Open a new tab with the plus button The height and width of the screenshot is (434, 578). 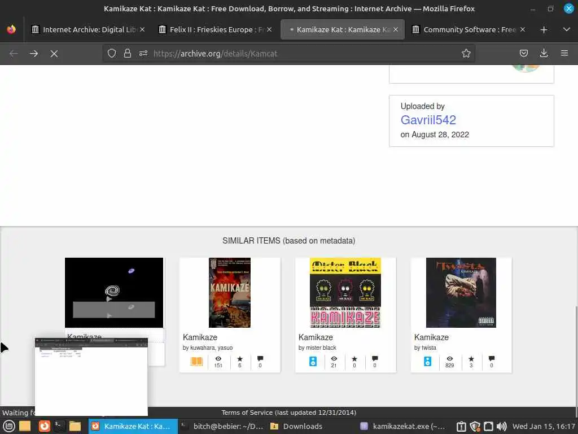[544, 29]
